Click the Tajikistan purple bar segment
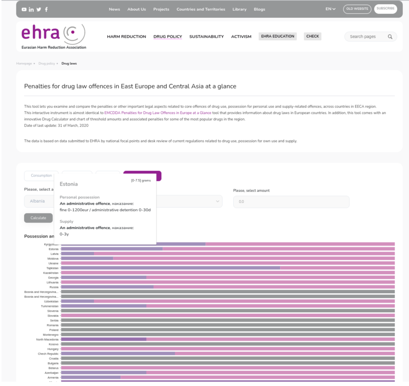 (x=170, y=268)
